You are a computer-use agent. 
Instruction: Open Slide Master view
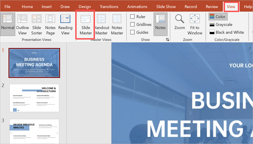[86, 24]
